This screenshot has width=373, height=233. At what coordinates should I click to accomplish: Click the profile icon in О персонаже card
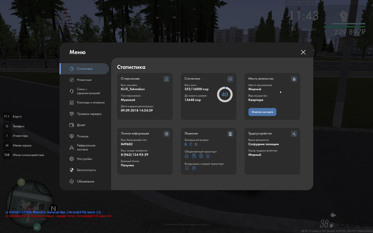[x=167, y=79]
